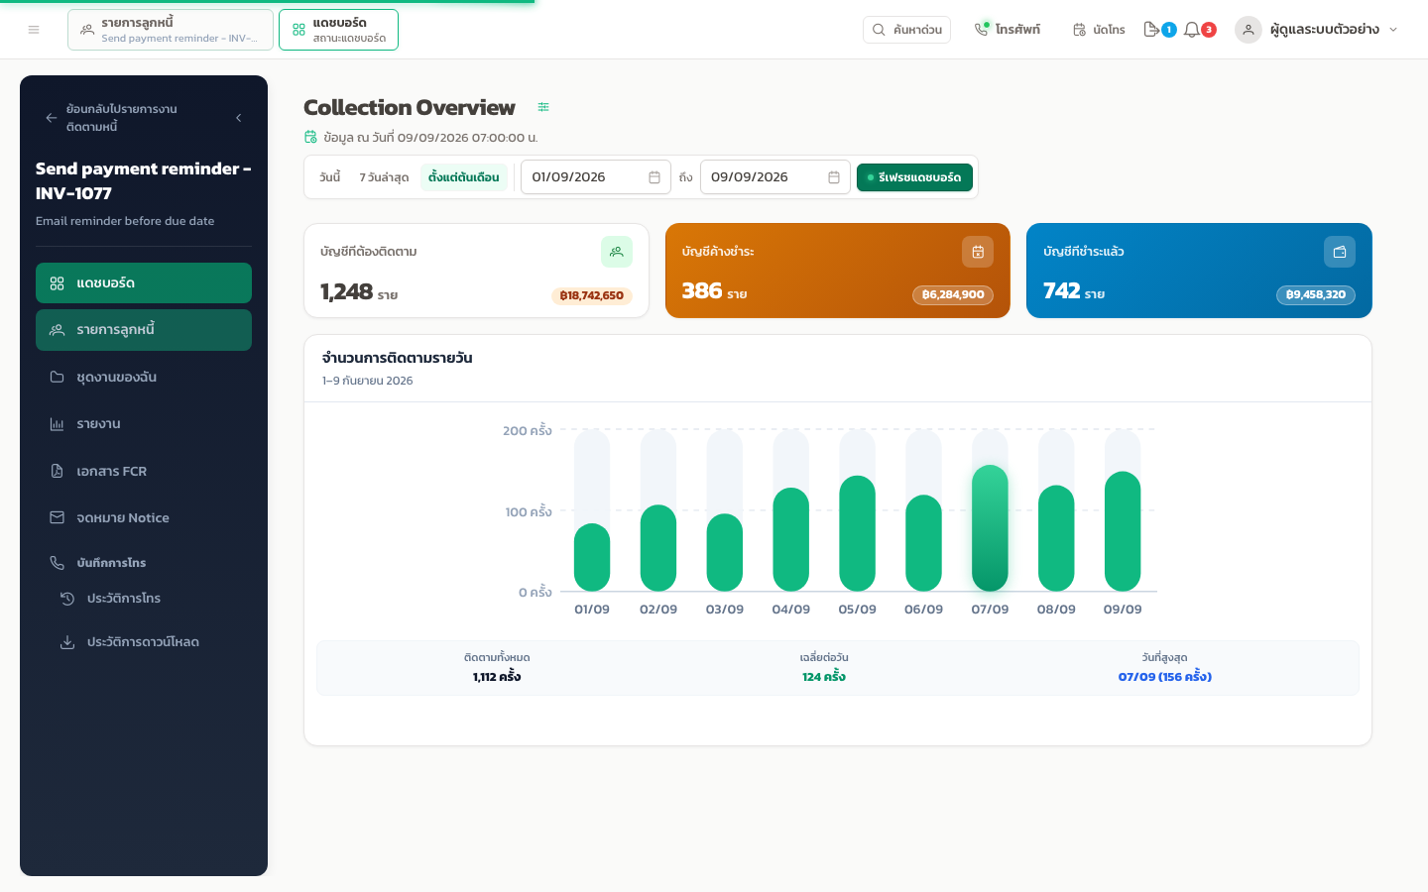The height and width of the screenshot is (892, 1428).
Task: Select the 7 วันล่าสุด range option
Action: 384,177
